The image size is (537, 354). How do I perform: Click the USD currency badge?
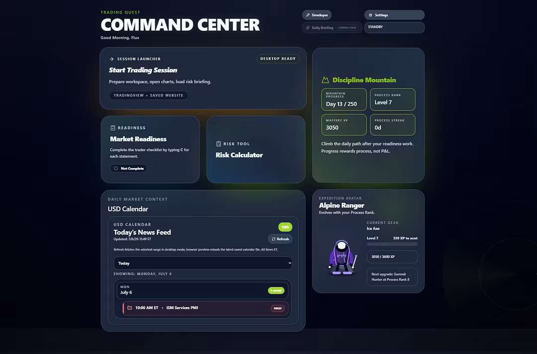pos(285,227)
